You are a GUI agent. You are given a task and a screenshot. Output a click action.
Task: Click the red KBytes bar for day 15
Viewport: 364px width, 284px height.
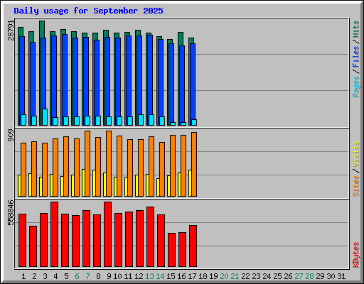tap(171, 250)
